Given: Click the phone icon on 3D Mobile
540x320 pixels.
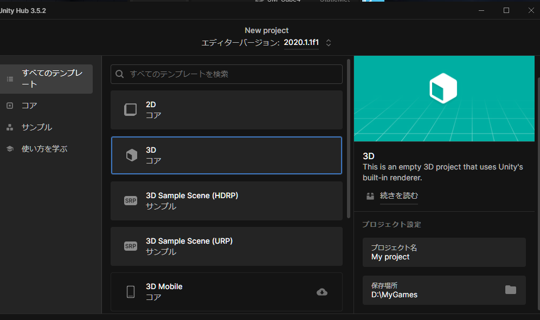Looking at the screenshot, I should click(131, 292).
